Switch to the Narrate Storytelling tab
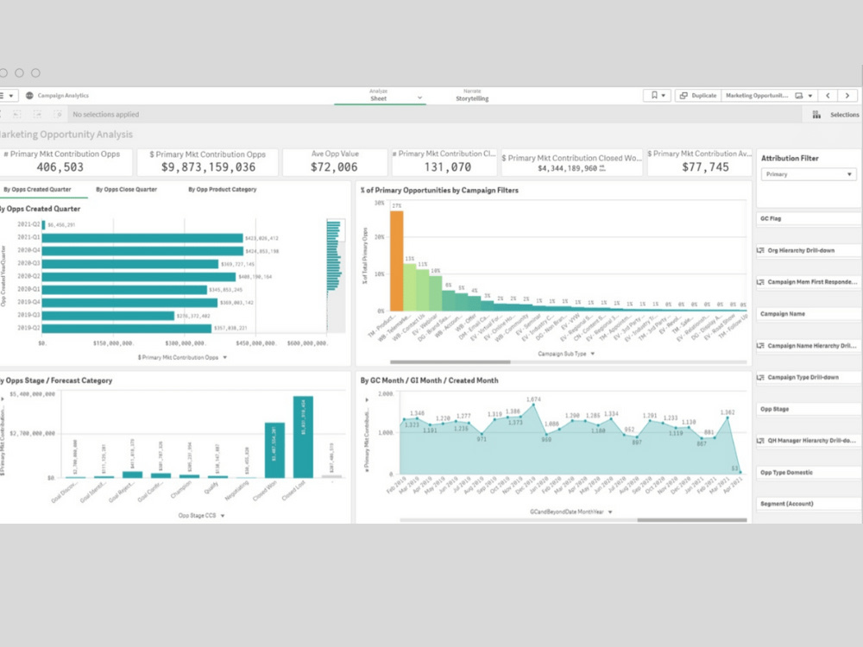The height and width of the screenshot is (647, 863). 472,95
